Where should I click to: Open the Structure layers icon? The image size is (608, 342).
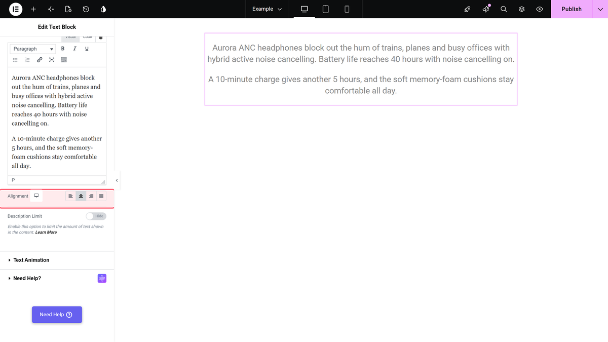pyautogui.click(x=522, y=9)
